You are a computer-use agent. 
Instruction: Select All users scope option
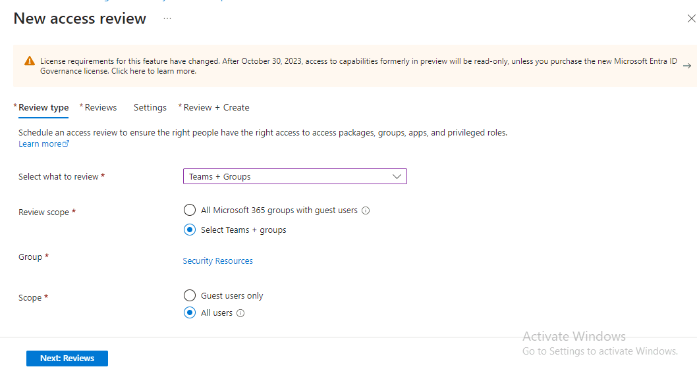tap(190, 312)
